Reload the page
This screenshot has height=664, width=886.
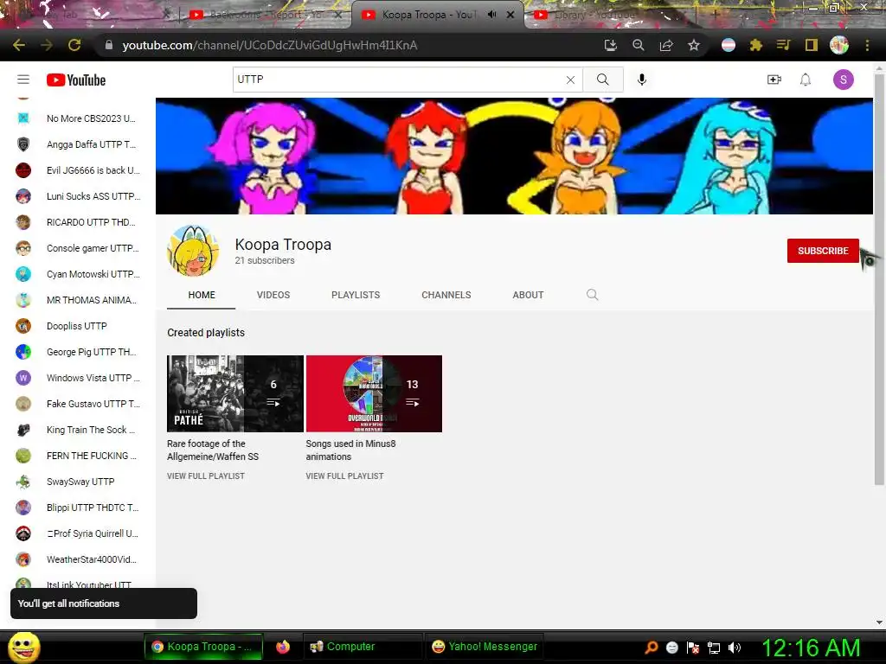[x=74, y=45]
